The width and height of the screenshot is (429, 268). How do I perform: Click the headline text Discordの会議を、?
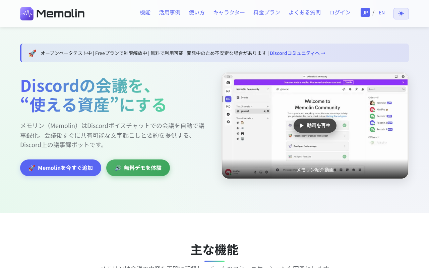tap(85, 86)
